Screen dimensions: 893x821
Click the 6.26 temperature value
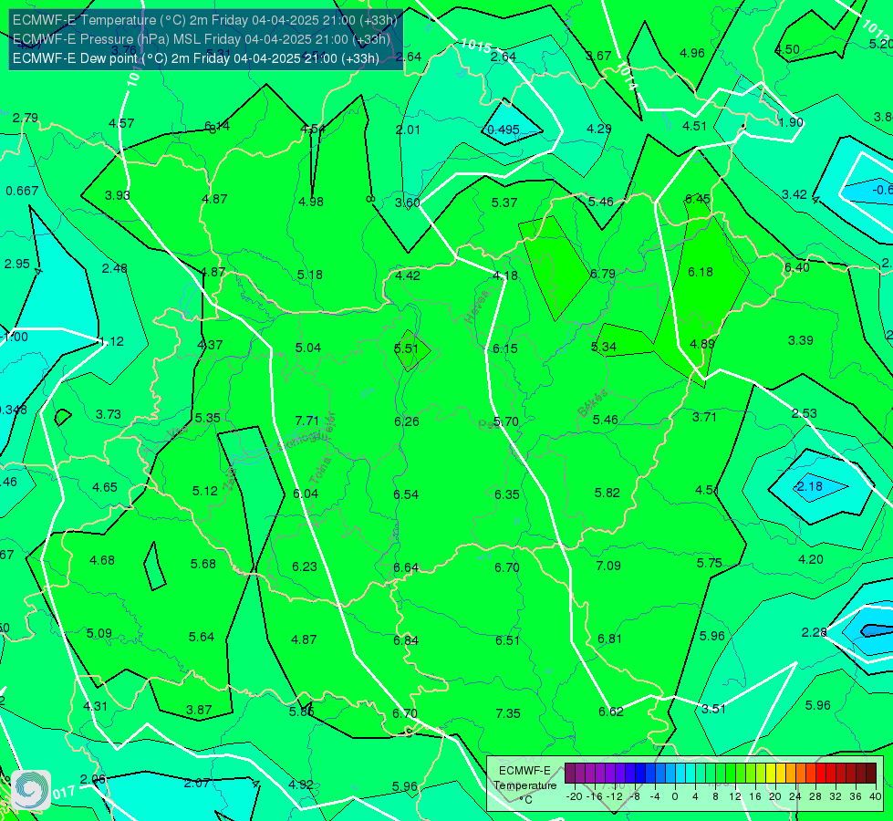coord(407,421)
